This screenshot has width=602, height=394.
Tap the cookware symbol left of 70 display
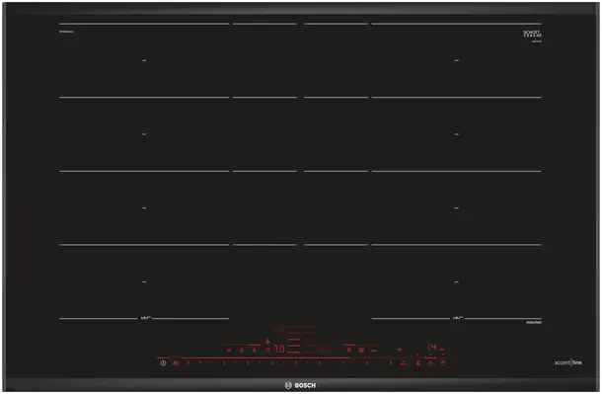267,350
